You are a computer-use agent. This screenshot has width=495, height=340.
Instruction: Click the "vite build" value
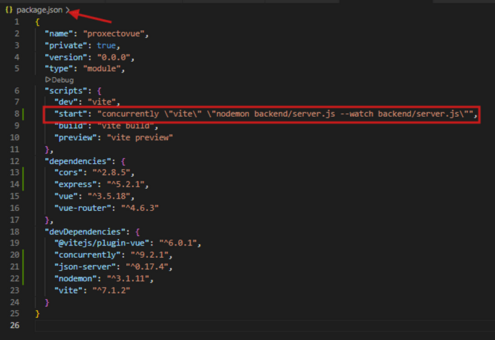coord(126,126)
